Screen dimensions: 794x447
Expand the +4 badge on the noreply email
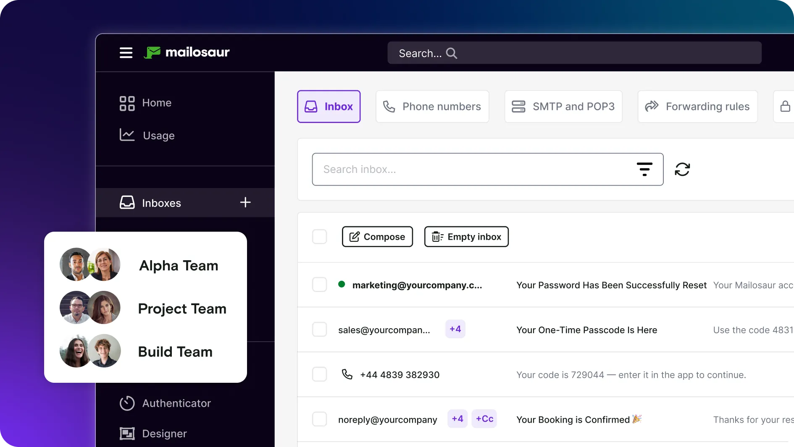(x=457, y=418)
